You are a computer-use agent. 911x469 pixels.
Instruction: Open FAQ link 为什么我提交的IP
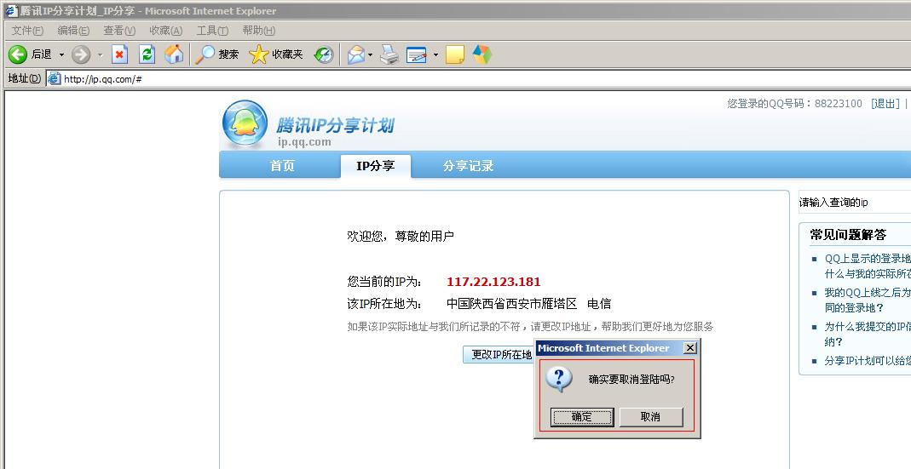coord(868,335)
